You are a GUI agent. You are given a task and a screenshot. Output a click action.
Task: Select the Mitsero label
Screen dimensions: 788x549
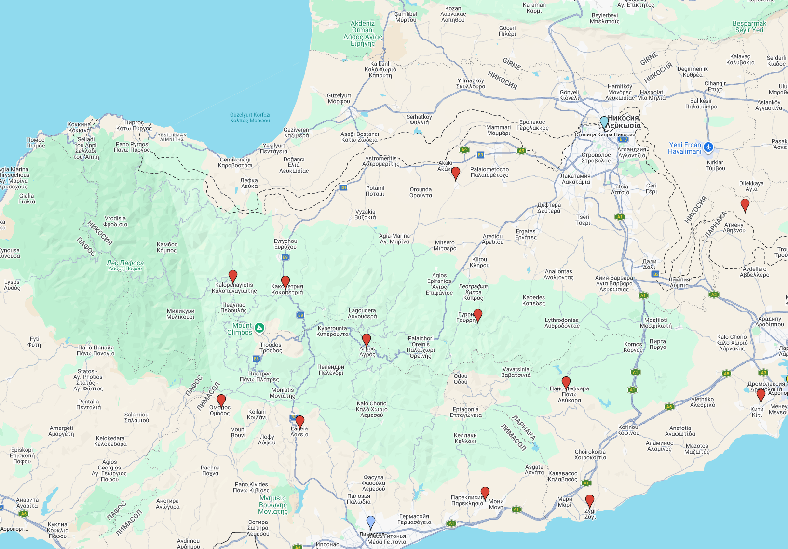coord(445,245)
